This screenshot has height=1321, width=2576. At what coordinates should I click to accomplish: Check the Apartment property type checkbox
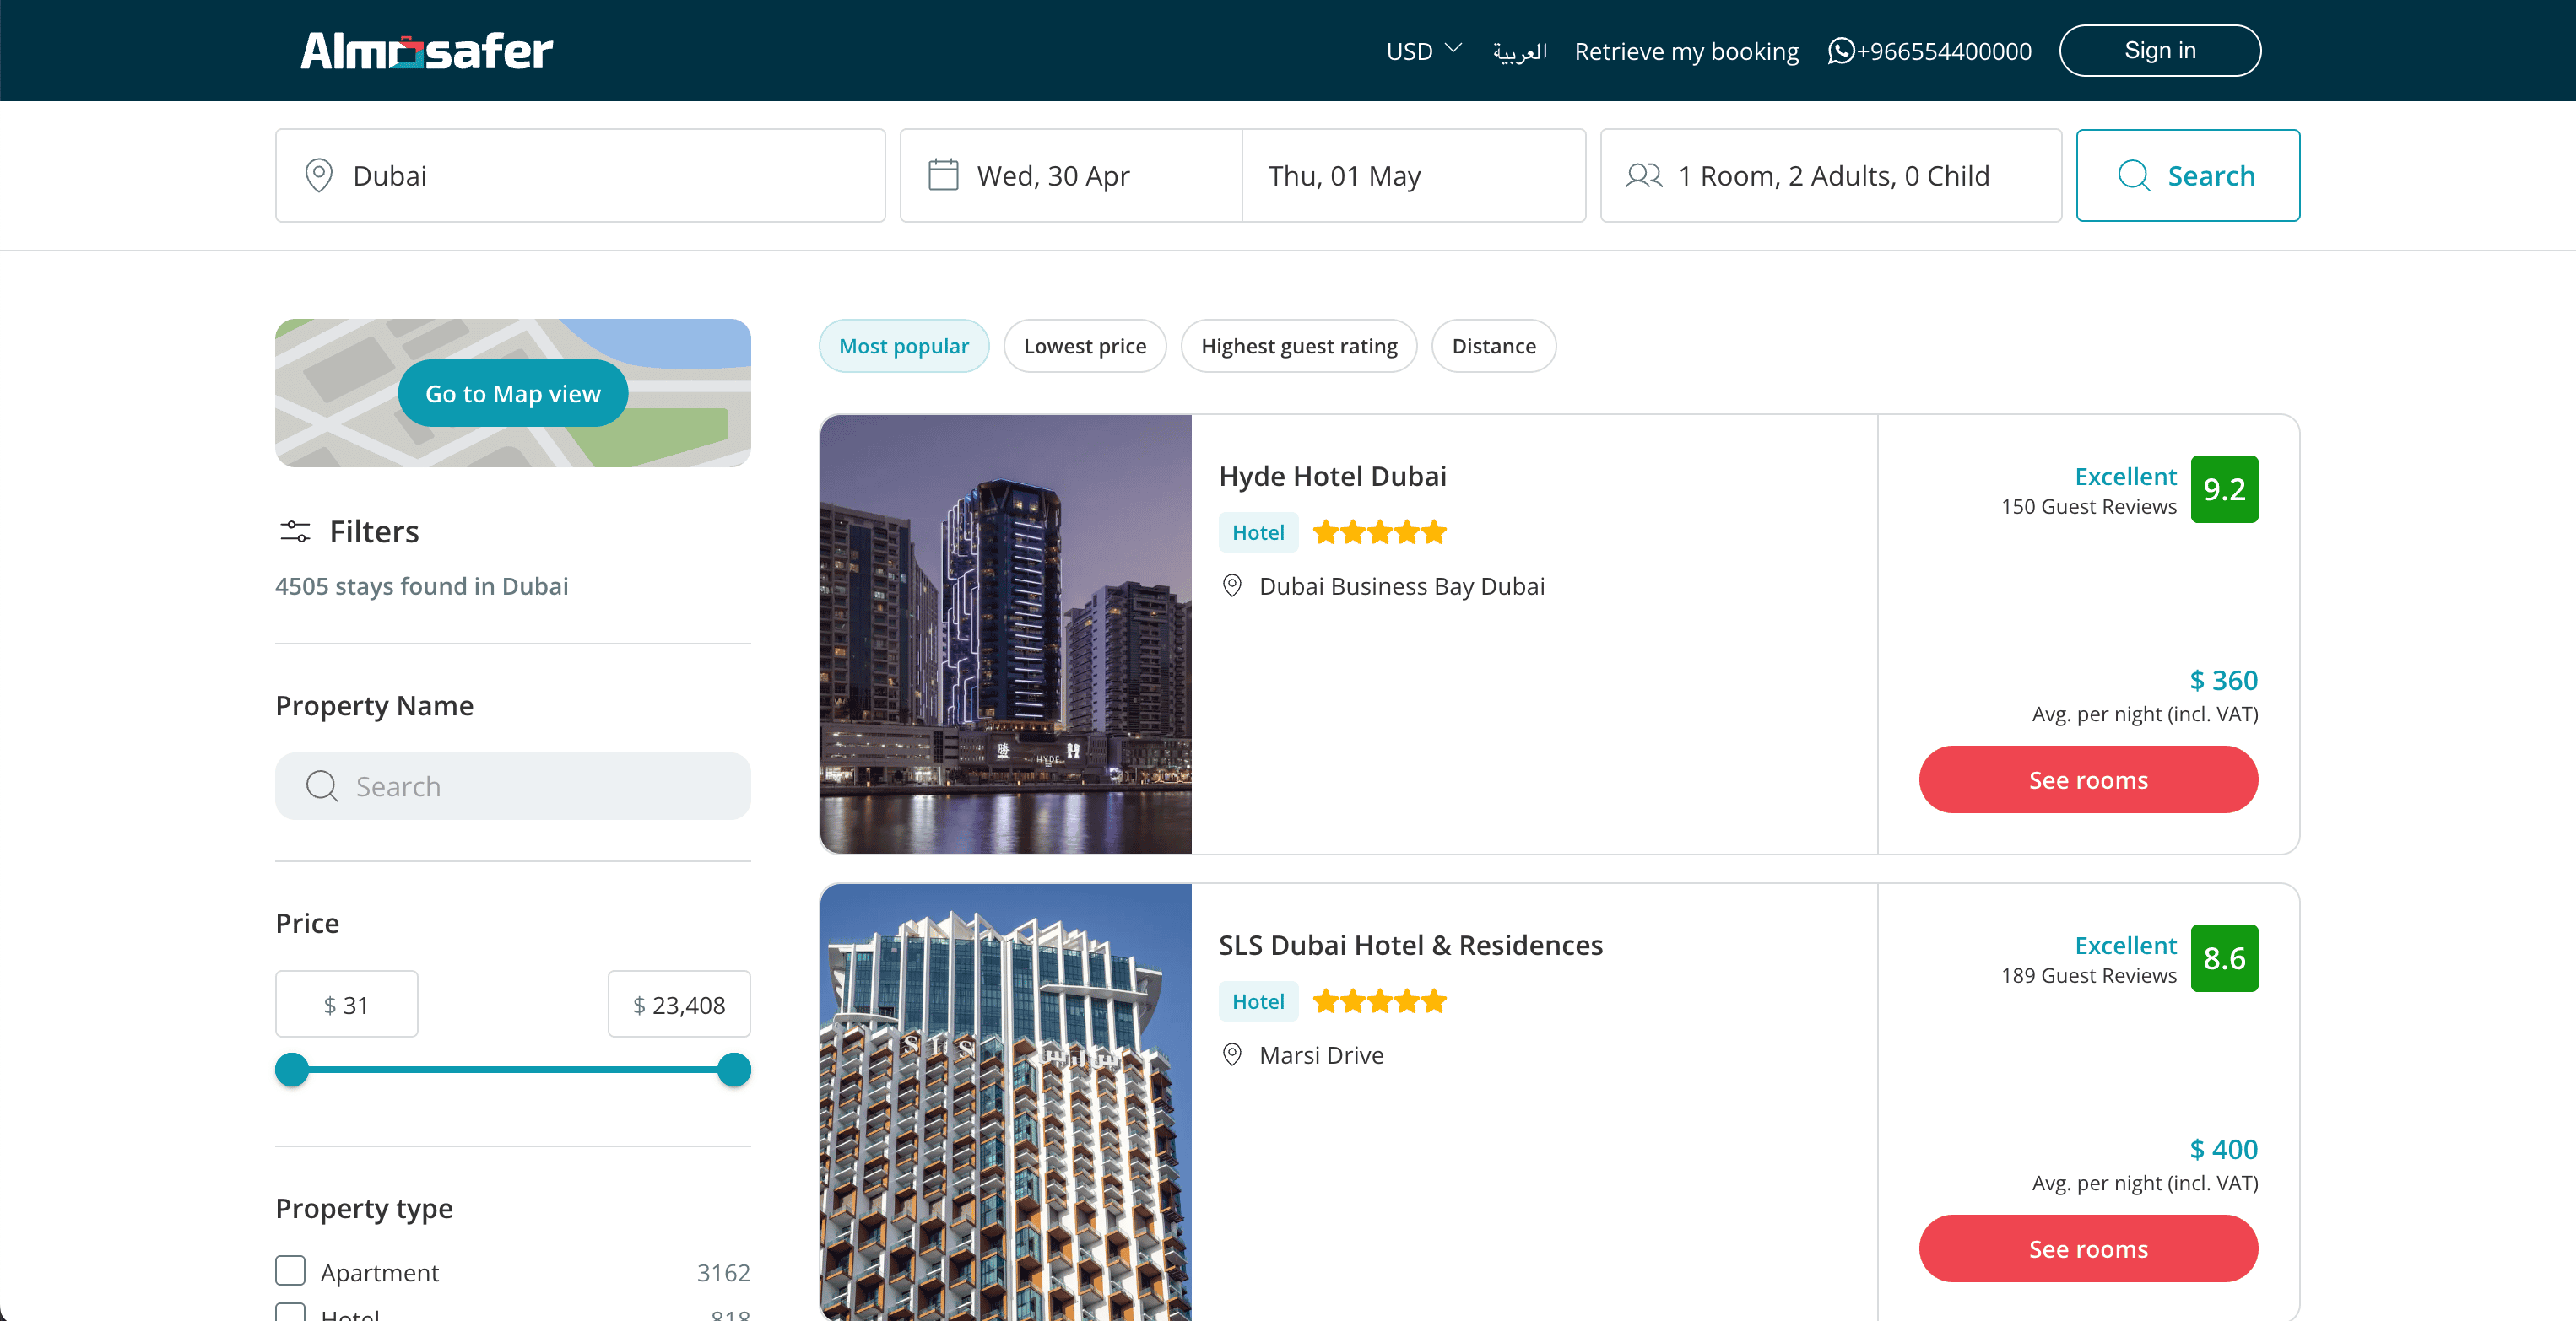[x=290, y=1270]
